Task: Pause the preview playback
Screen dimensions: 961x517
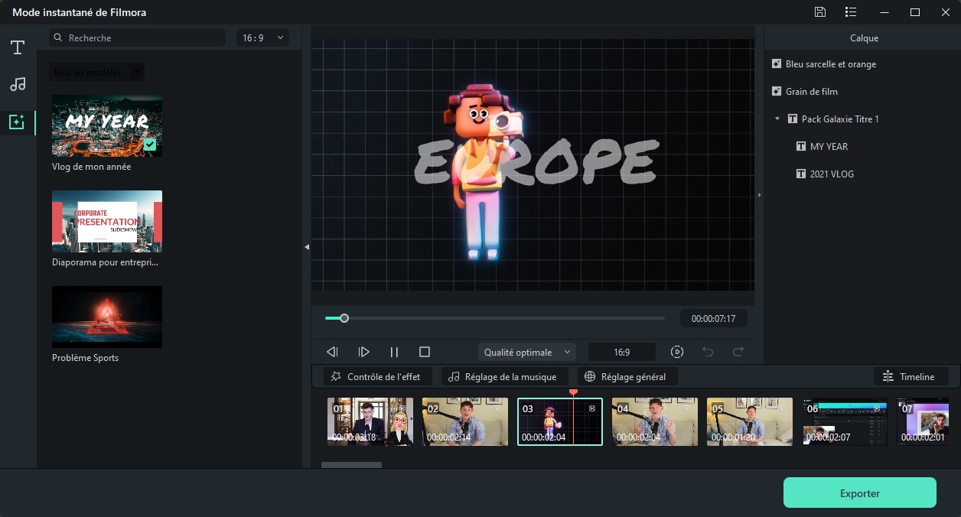Action: coord(394,352)
